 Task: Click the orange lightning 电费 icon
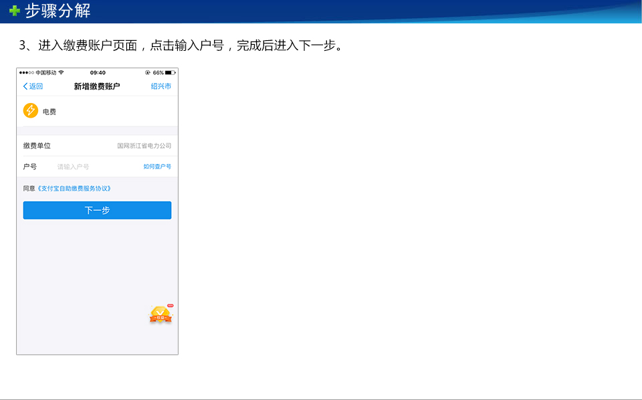pyautogui.click(x=31, y=110)
